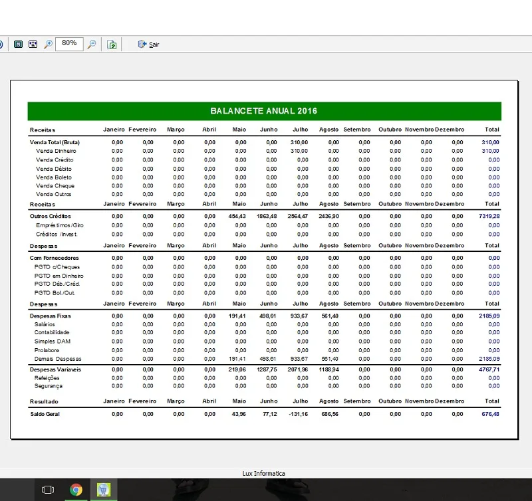Viewport: 532px width, 501px height.
Task: Click the export report page icon
Action: pyautogui.click(x=112, y=45)
